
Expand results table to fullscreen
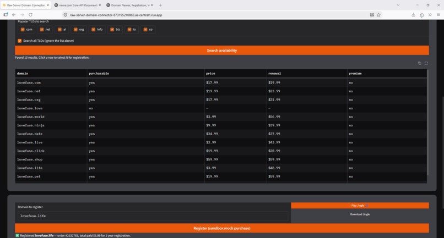[x=426, y=63]
